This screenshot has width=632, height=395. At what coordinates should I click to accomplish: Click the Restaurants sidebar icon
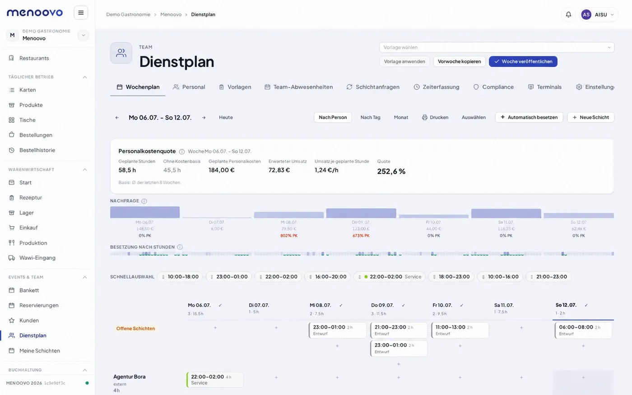click(12, 58)
